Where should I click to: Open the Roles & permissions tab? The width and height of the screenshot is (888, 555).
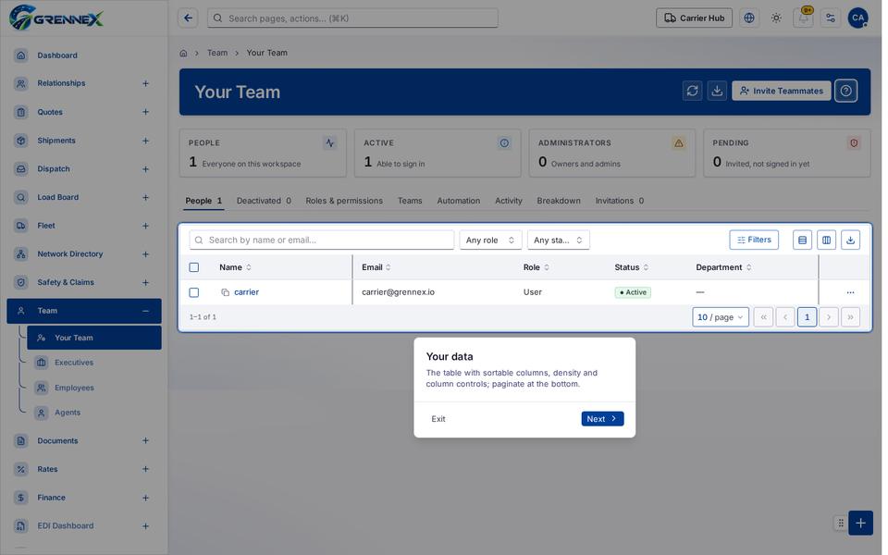(344, 201)
